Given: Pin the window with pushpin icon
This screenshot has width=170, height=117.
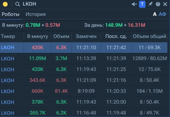Looking at the screenshot, I should 150,4.
